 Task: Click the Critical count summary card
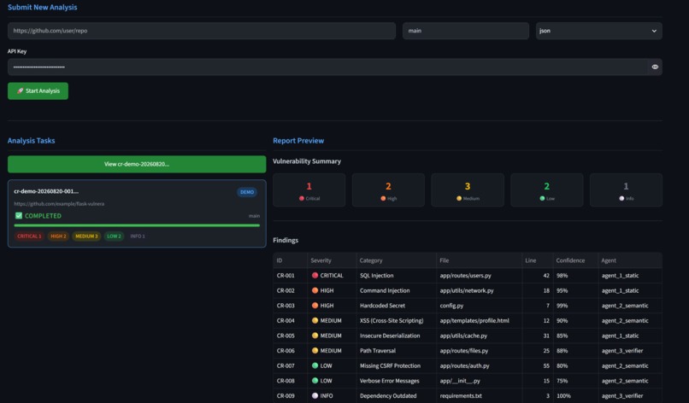tap(309, 190)
